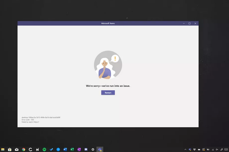Open Microsoft To Do checkmark icon
Screen dimensions: 229x152
click(x=51, y=150)
